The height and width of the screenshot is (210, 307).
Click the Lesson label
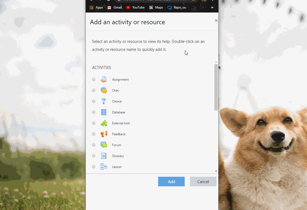tap(117, 167)
